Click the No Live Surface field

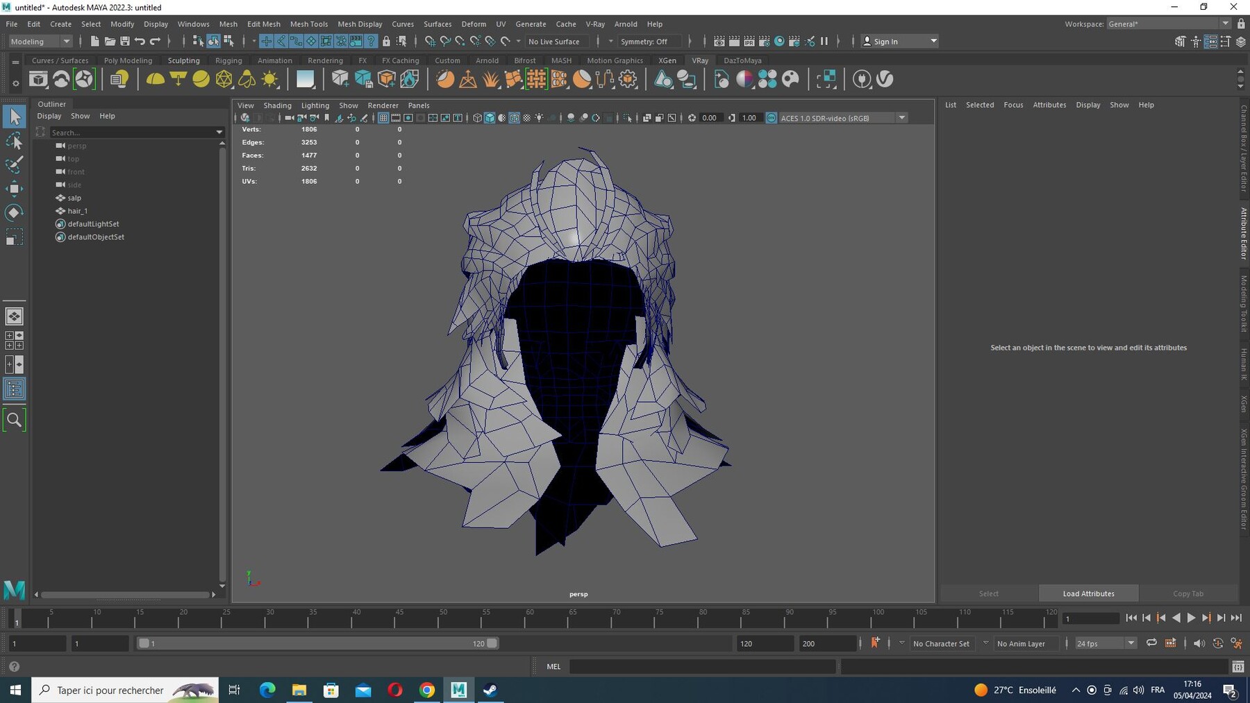click(x=557, y=42)
